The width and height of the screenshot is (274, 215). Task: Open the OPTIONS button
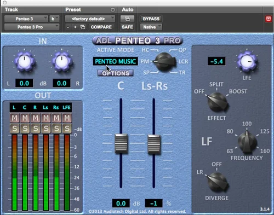click(x=116, y=73)
